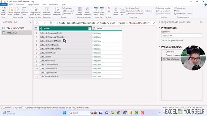The width and height of the screenshot is (207, 116).
Task: Open Chrome from taskbar
Action: pyautogui.click(x=119, y=113)
